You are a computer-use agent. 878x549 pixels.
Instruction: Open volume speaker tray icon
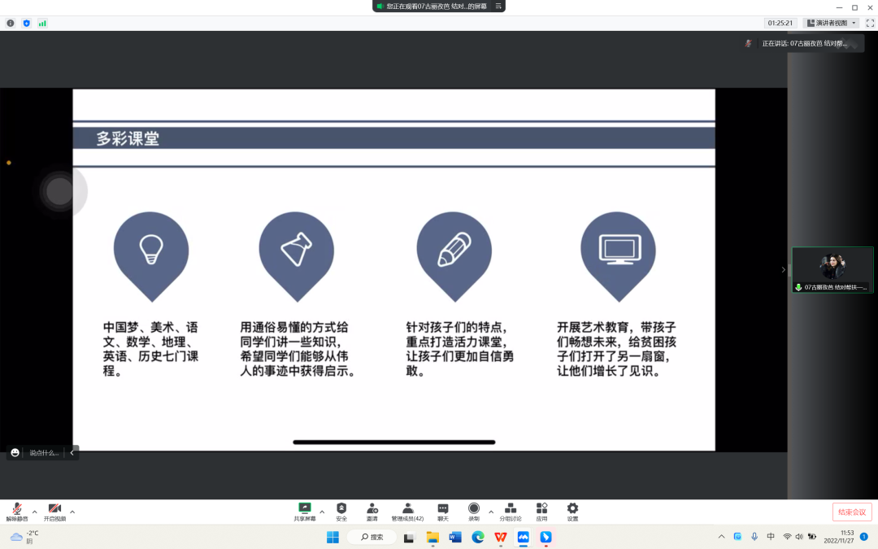799,537
